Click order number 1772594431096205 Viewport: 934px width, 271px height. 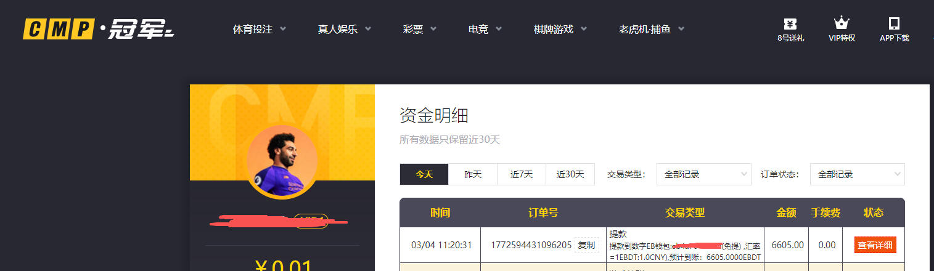click(531, 245)
